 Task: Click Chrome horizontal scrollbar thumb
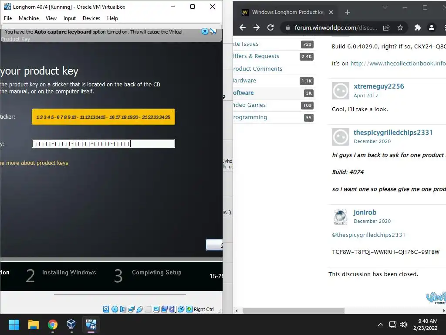coord(293,311)
